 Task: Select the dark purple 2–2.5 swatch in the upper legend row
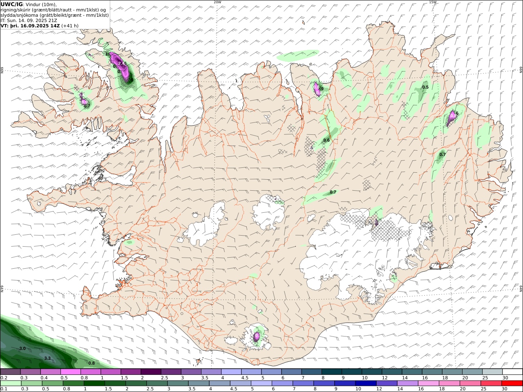pyautogui.click(x=151, y=372)
